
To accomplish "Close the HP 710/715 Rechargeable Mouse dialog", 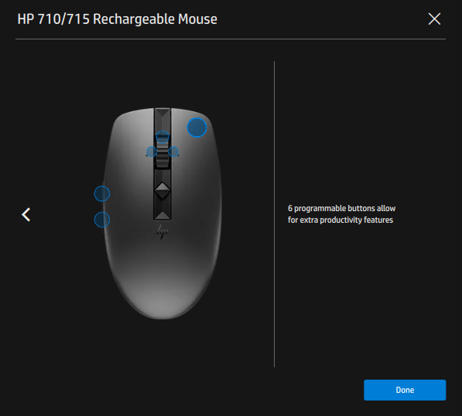I will click(434, 19).
